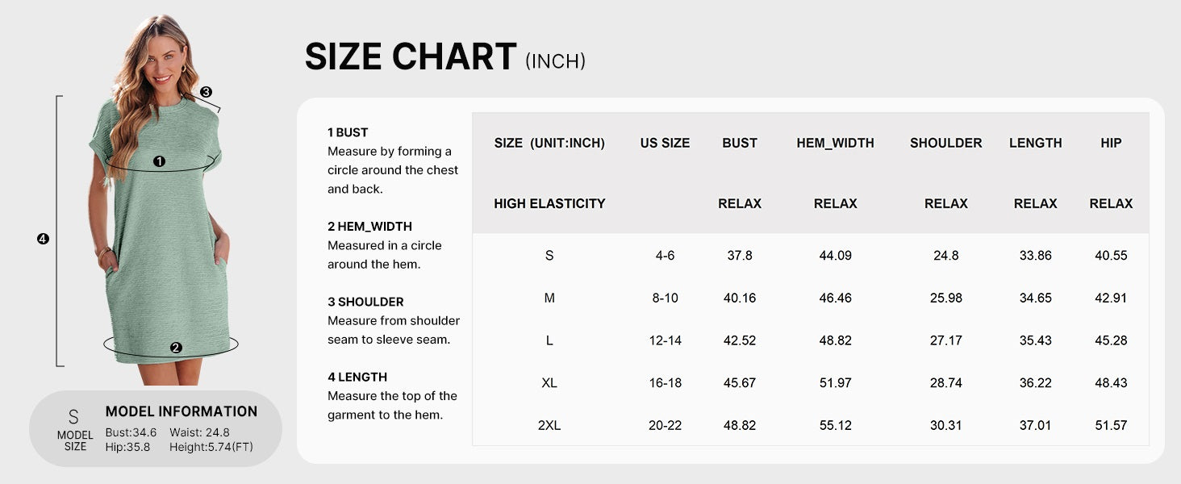Viewport: 1181px width, 484px height.
Task: Select the LENGTH column header
Action: [1035, 143]
